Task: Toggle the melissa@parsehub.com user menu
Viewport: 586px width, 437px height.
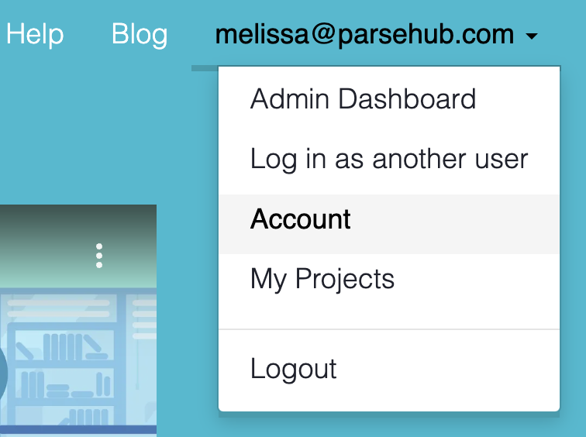Action: coord(364,35)
